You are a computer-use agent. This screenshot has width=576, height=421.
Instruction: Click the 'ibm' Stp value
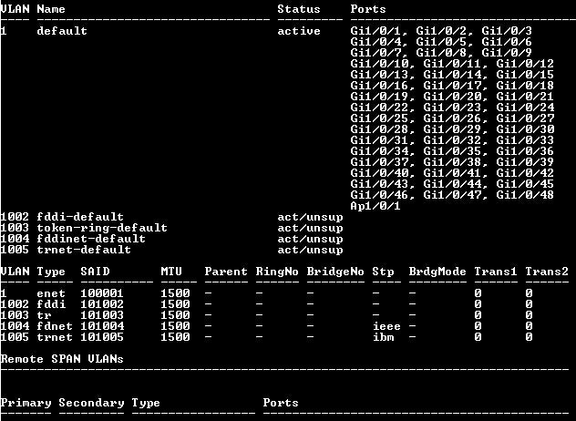point(383,337)
